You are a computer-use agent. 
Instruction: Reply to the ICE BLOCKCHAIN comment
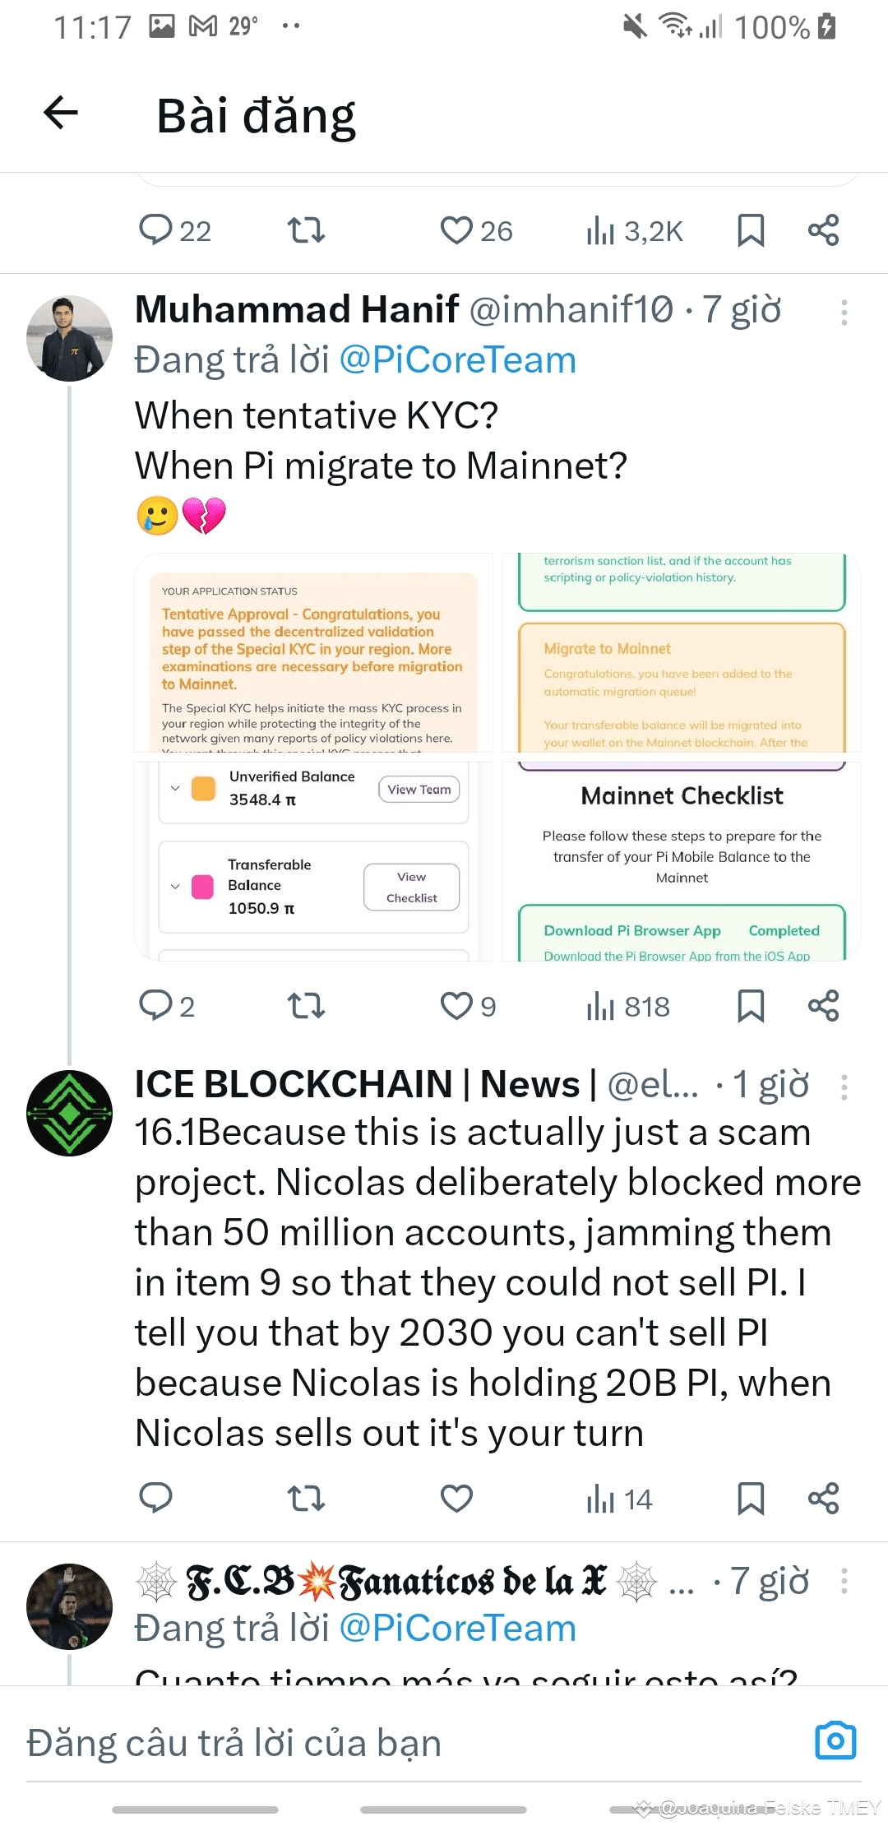pos(155,1499)
